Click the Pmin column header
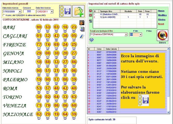Image resolution: width=173 pixels, height=124 pixels. point(140,11)
